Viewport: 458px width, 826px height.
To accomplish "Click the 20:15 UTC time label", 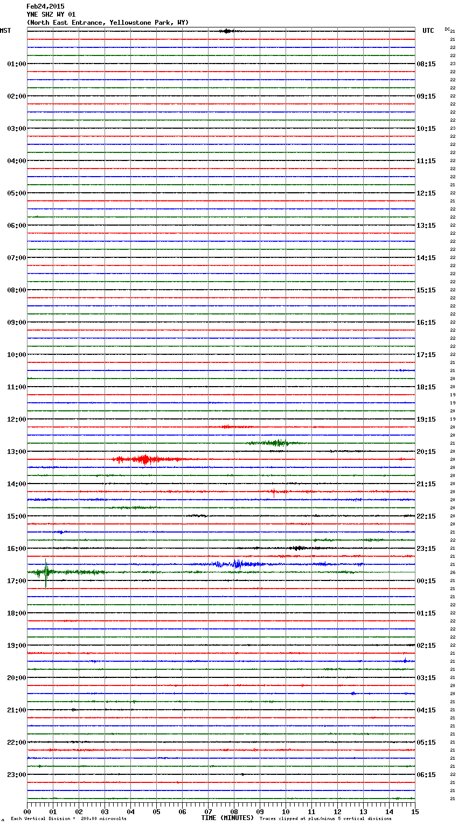I will pyautogui.click(x=426, y=452).
